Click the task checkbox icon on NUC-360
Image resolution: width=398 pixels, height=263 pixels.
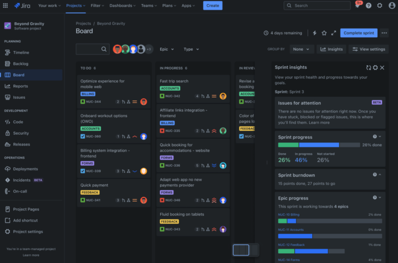pyautogui.click(x=83, y=136)
